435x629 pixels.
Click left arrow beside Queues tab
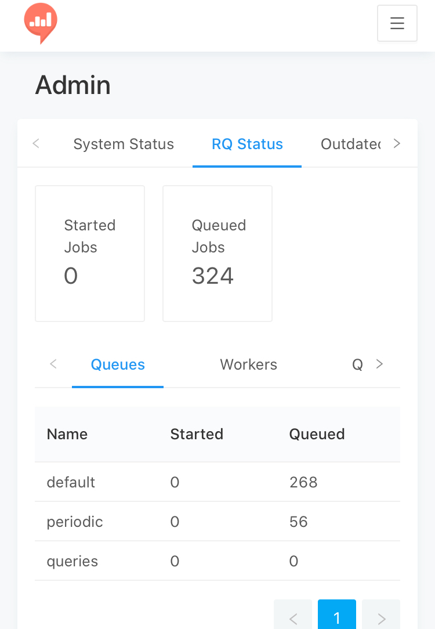53,364
